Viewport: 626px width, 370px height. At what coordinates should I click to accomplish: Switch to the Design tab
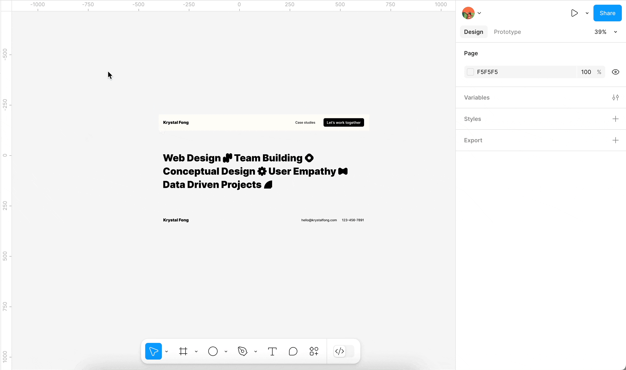(x=474, y=32)
